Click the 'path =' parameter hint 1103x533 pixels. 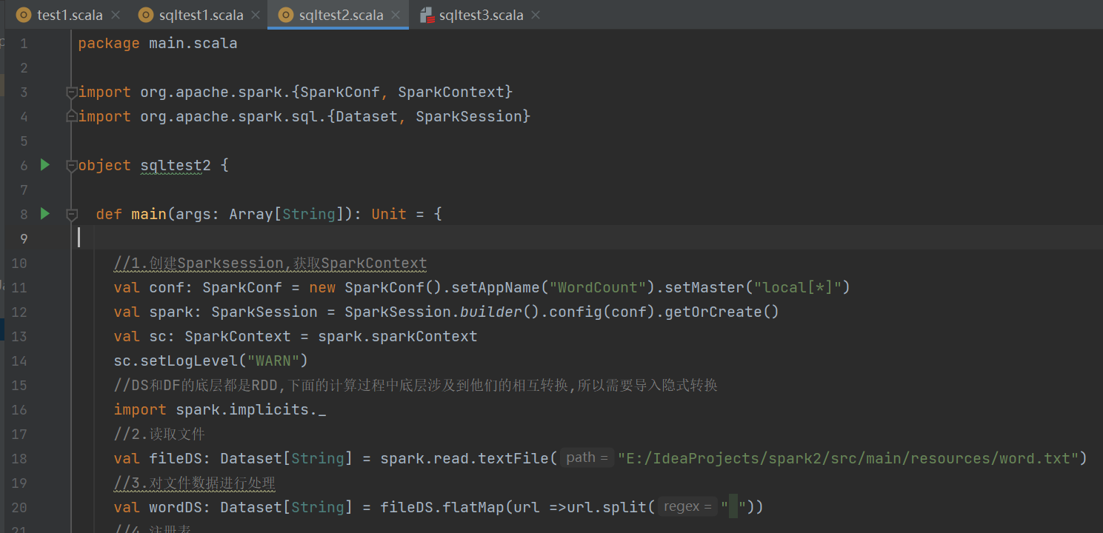pos(587,458)
